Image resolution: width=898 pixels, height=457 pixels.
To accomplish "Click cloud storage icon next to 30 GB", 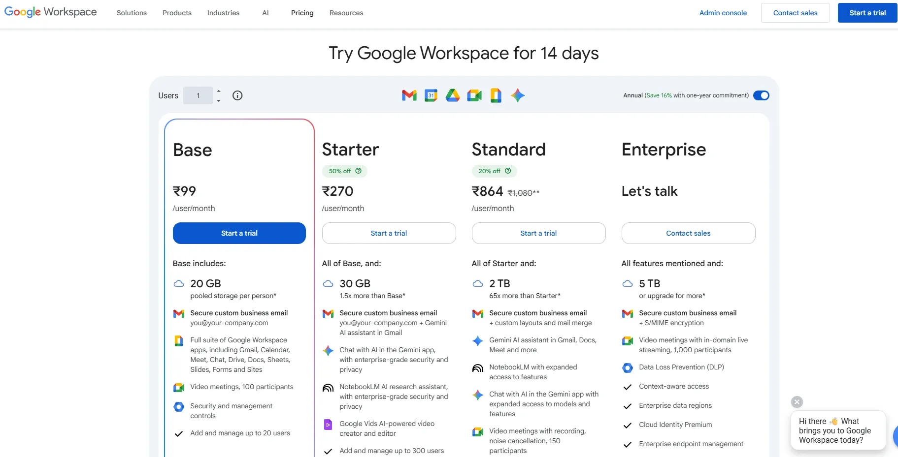I will point(328,284).
